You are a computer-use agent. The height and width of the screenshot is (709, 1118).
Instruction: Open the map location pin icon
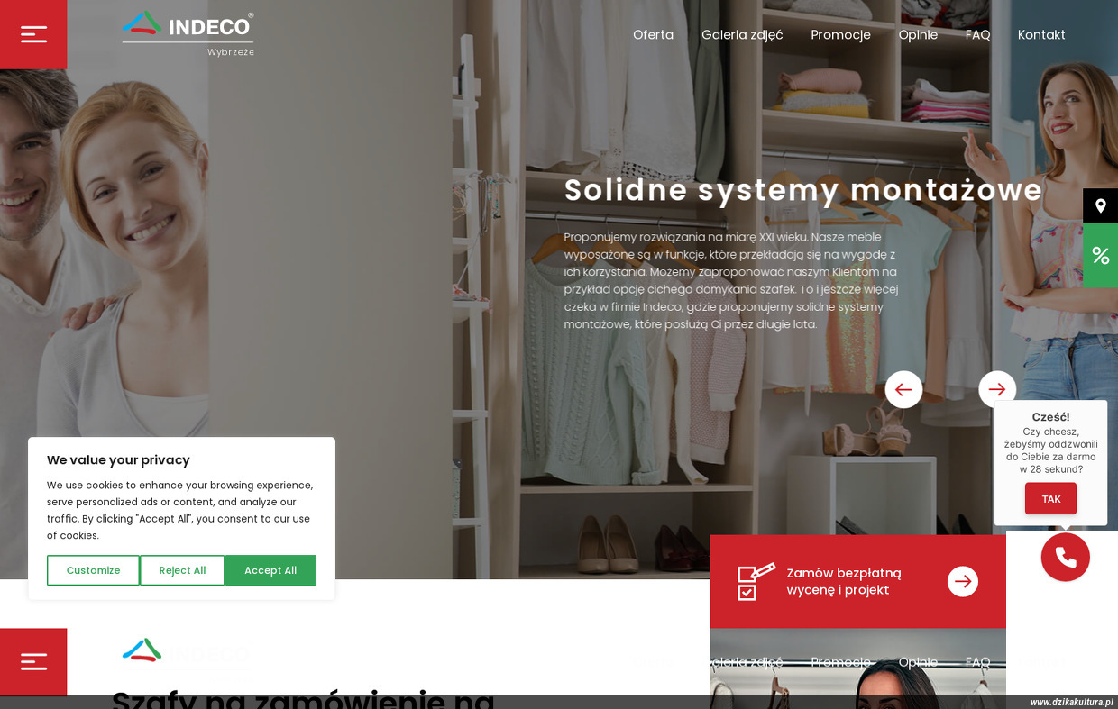1100,206
